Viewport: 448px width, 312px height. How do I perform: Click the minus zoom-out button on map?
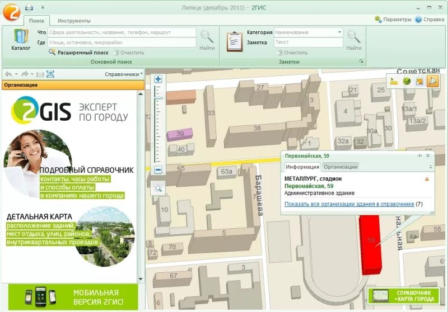(158, 170)
